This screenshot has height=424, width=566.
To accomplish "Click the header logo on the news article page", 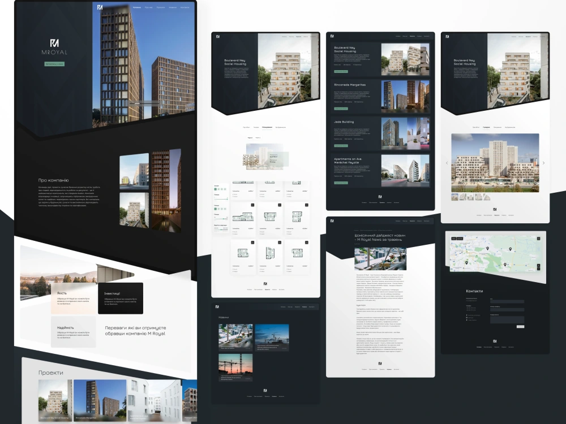I will (x=332, y=220).
